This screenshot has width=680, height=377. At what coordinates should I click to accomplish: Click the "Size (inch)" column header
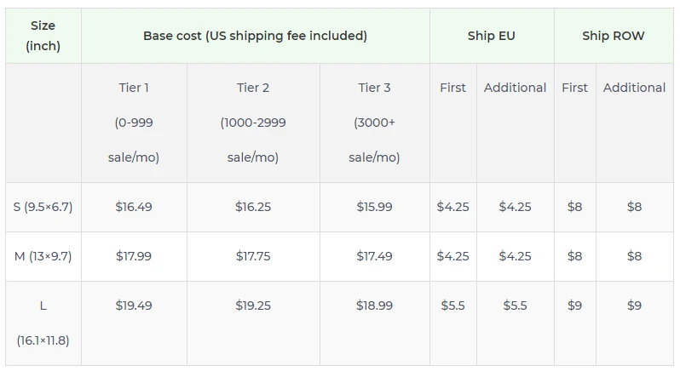coord(43,36)
